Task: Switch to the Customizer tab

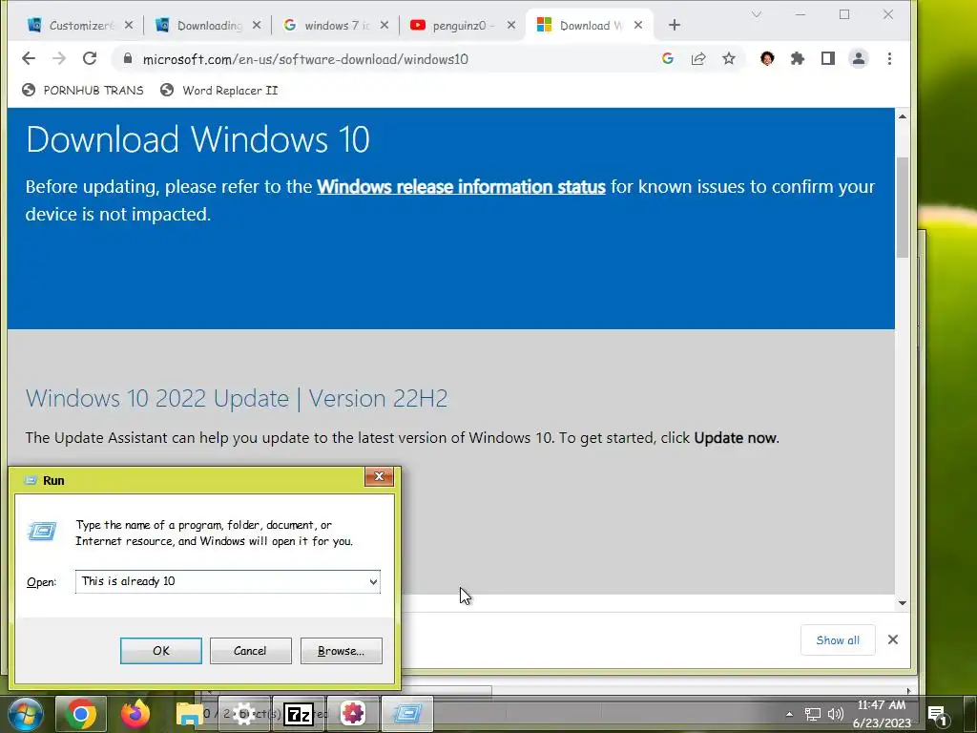Action: coord(73,26)
